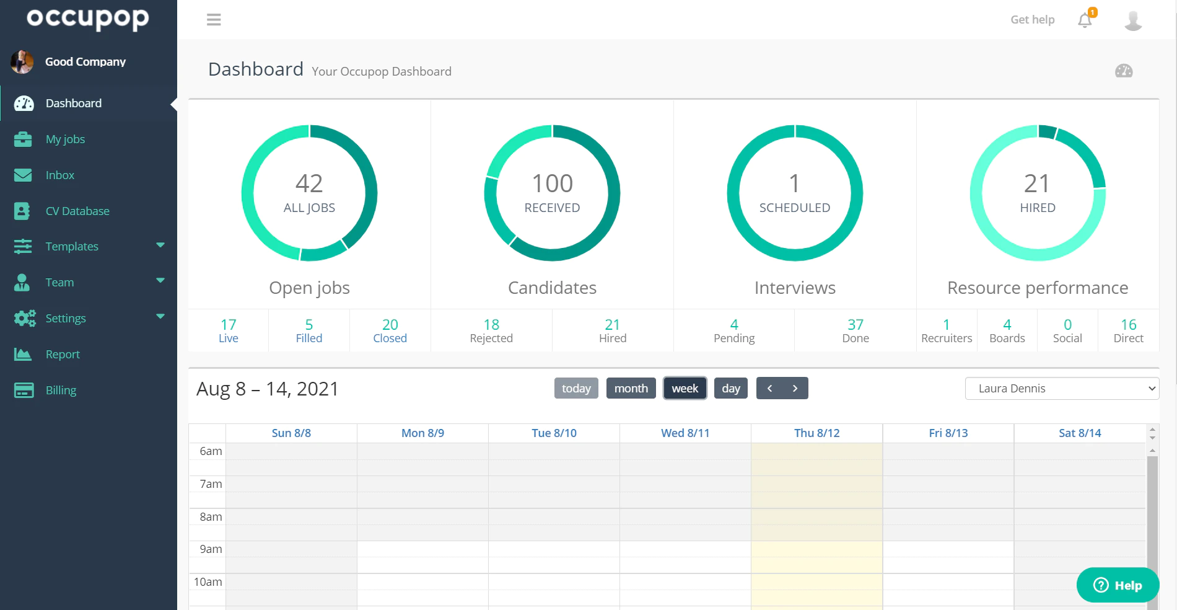1177x610 pixels.
Task: Open the hamburger menu icon
Action: pyautogui.click(x=214, y=20)
